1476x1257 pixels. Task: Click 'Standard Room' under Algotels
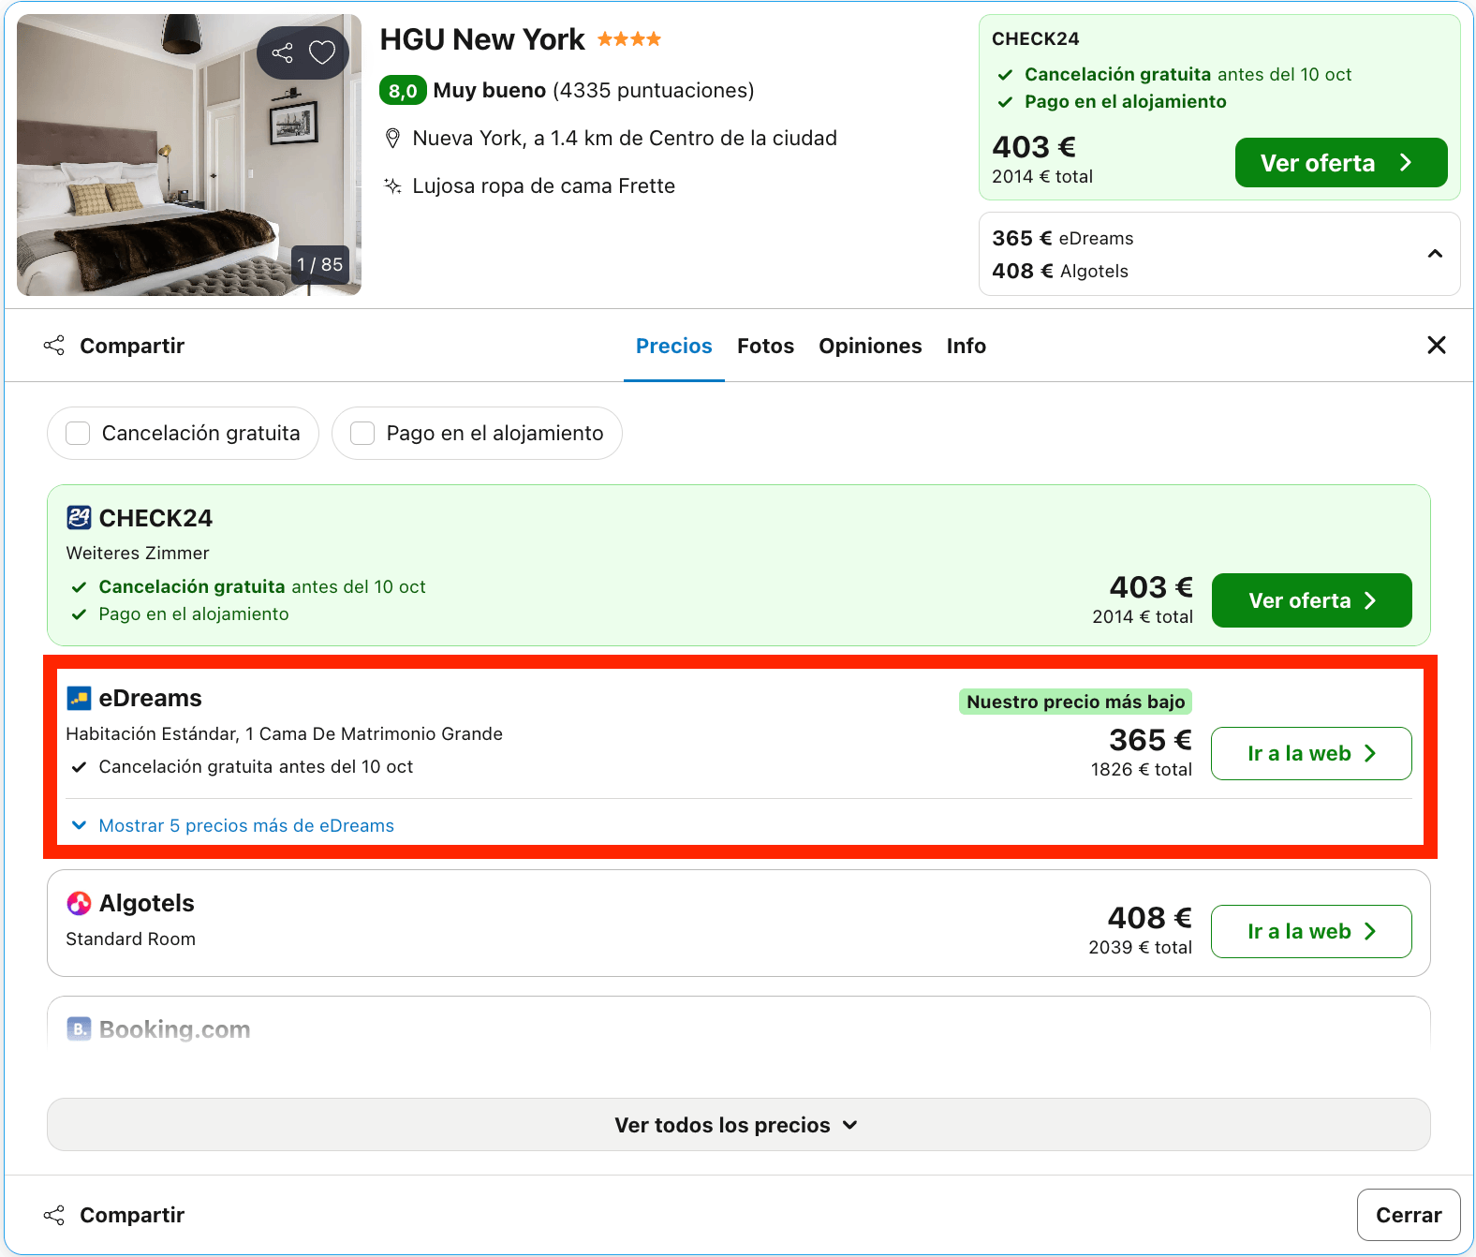131,939
